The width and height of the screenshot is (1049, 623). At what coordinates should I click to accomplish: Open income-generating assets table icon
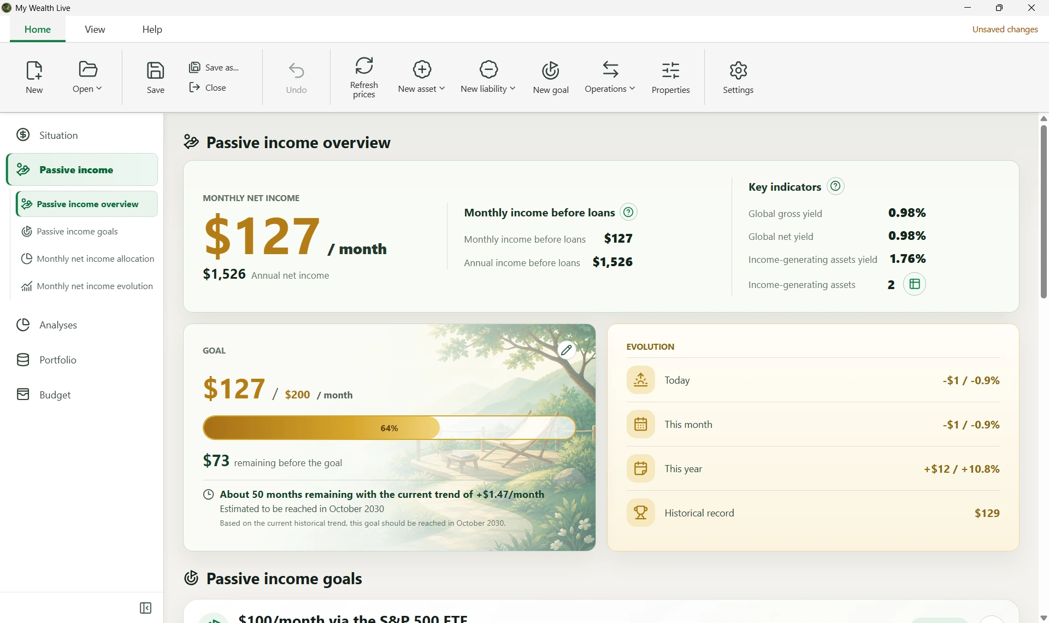pos(915,284)
